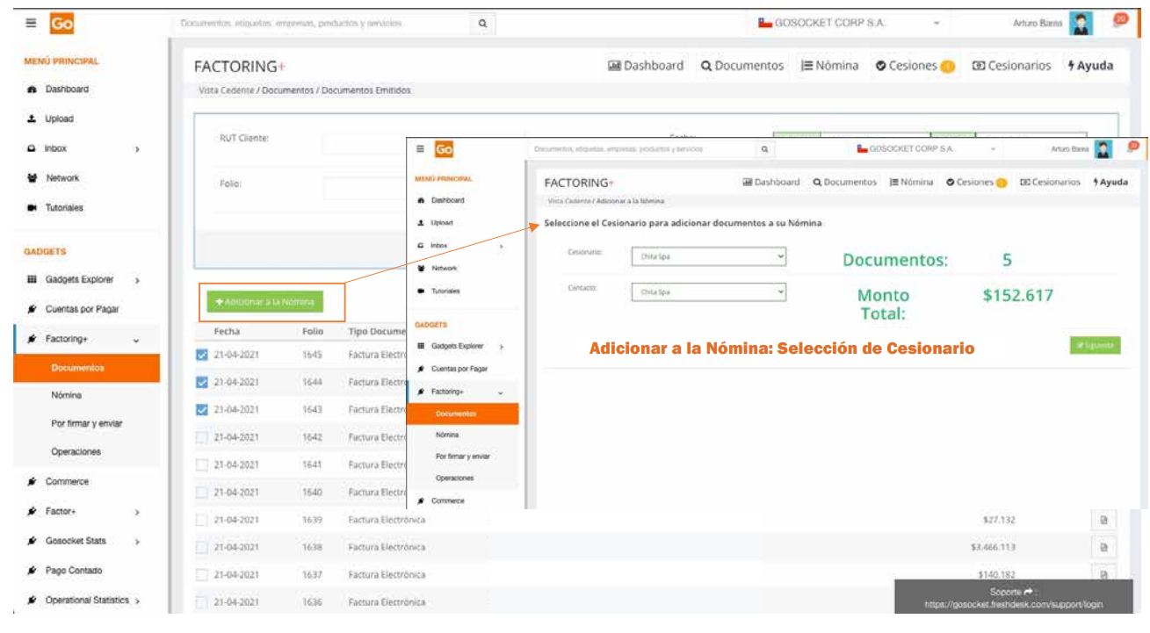Viewport: 1150px width, 633px height.
Task: Open GOSOCKET CORP S.A. dropdown in background window
Action: click(x=849, y=24)
